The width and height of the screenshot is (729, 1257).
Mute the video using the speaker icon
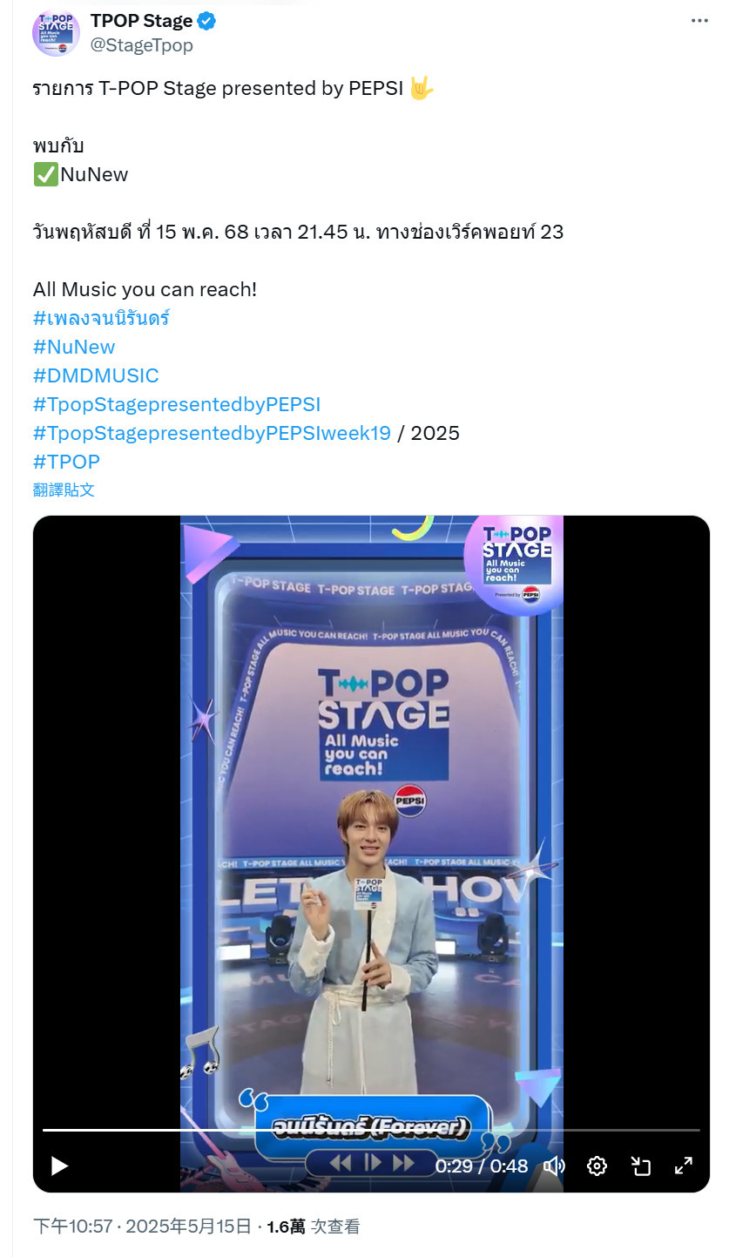click(554, 1166)
